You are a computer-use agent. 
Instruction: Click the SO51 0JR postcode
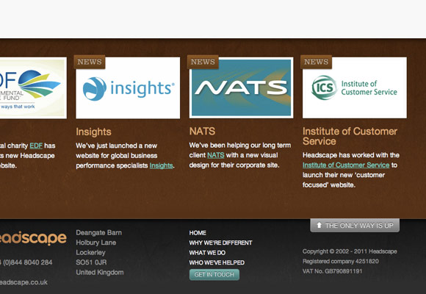[x=91, y=262]
